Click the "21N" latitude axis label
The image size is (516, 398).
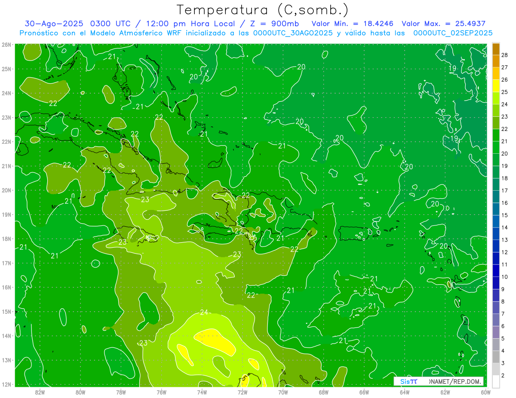click(6, 166)
